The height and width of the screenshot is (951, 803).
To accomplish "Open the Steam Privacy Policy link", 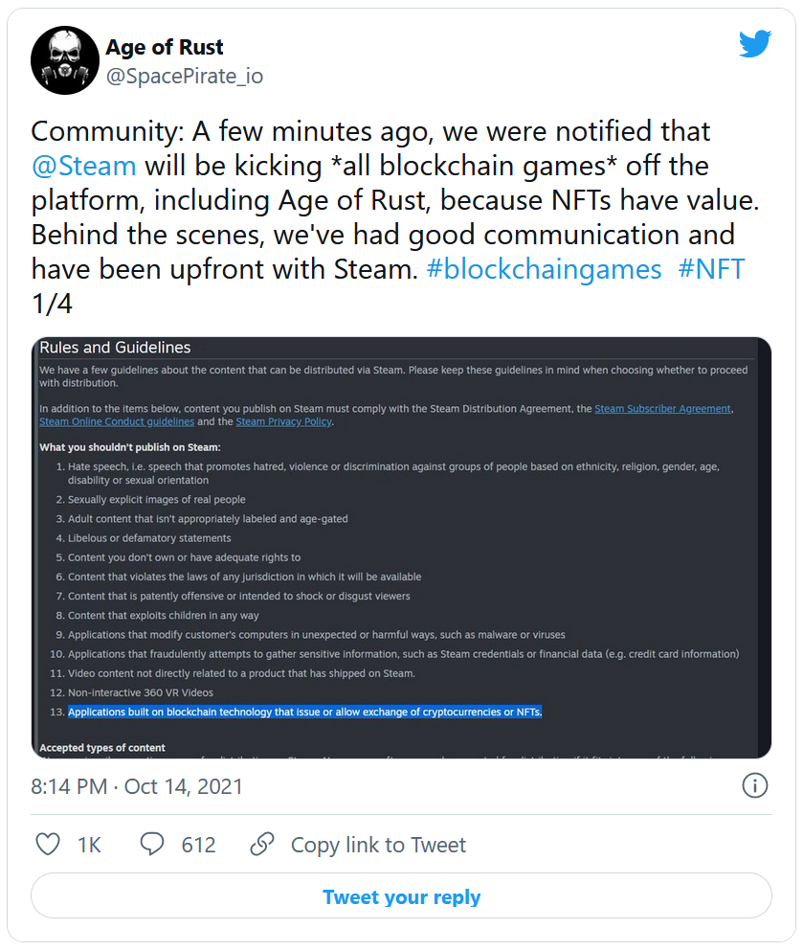I will coord(283,421).
